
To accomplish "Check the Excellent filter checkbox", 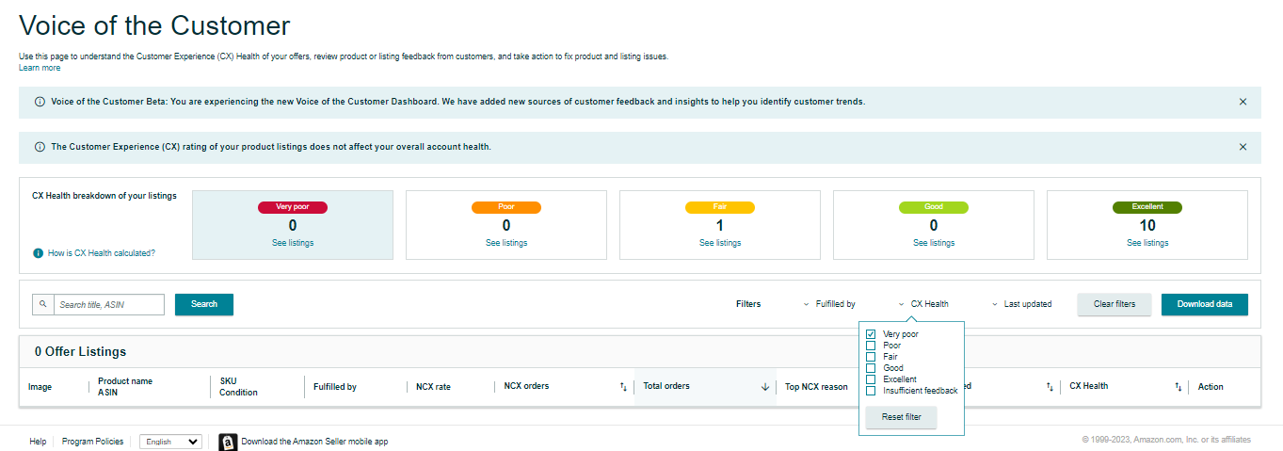I will pyautogui.click(x=871, y=379).
